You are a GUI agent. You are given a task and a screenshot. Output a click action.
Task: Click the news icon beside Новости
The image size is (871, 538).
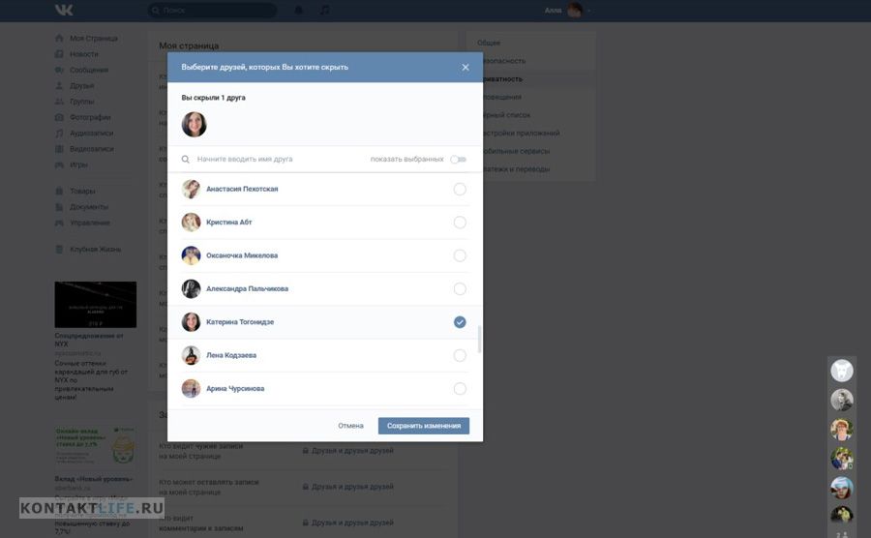[59, 54]
